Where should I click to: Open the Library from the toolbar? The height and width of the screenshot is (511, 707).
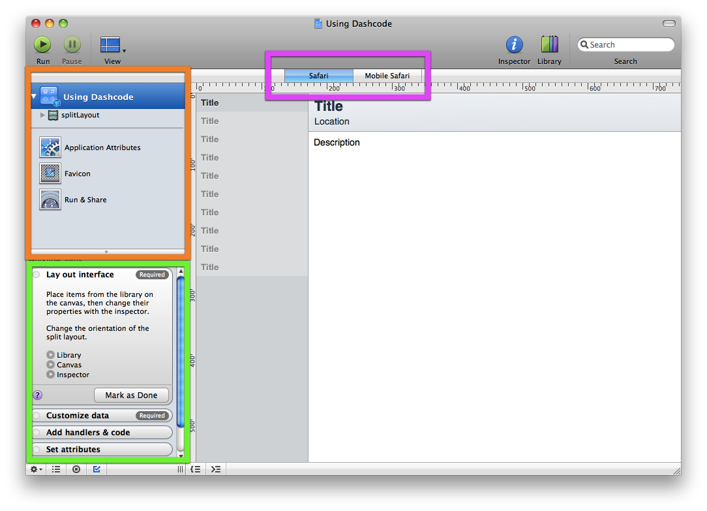click(550, 44)
